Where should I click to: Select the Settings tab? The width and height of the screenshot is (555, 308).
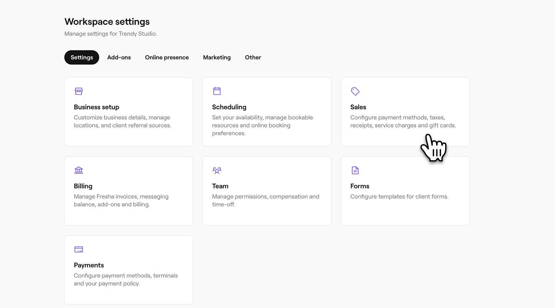click(x=82, y=57)
